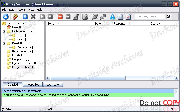Click the blue download proxy list icon
The height and width of the screenshot is (112, 180).
pyautogui.click(x=25, y=17)
